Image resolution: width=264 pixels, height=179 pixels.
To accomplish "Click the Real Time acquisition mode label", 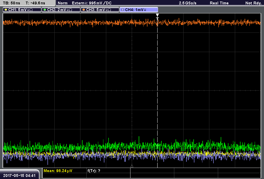I will (x=219, y=3).
